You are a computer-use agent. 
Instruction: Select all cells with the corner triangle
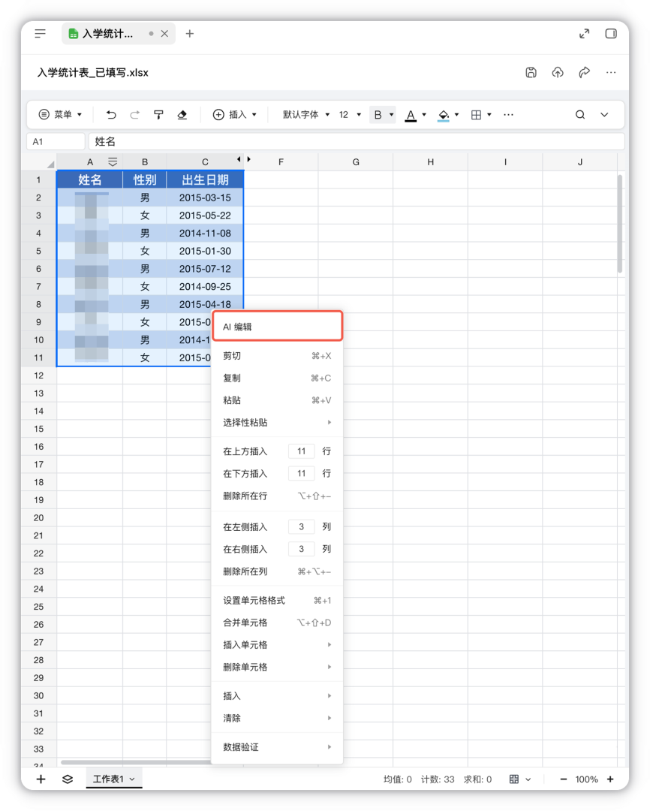point(50,164)
